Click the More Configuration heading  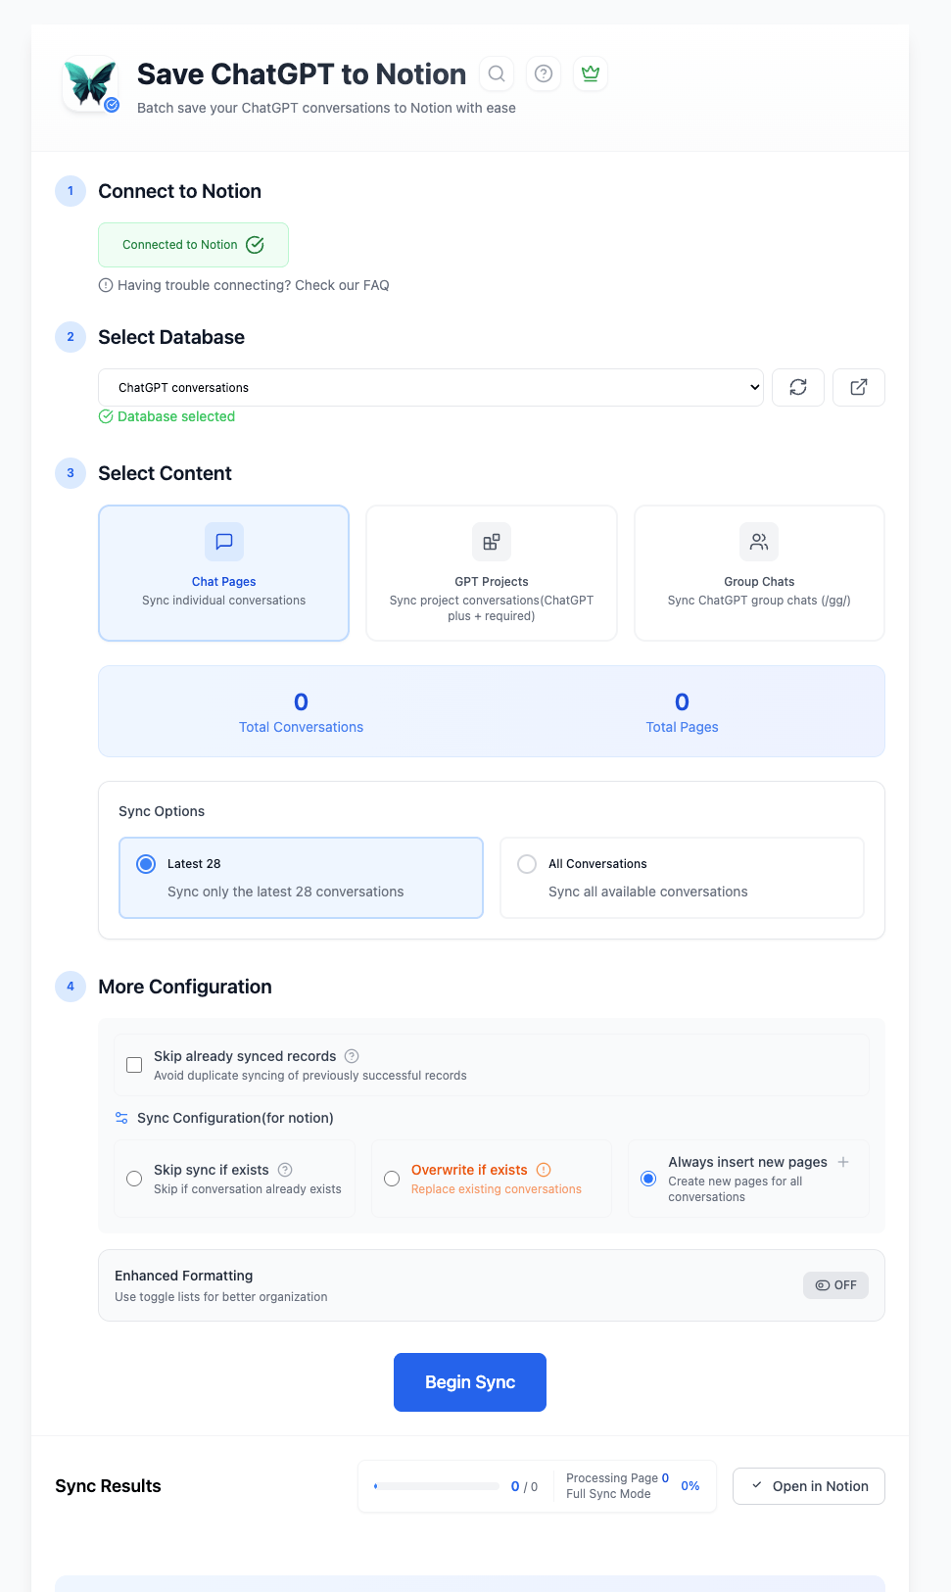click(x=185, y=987)
